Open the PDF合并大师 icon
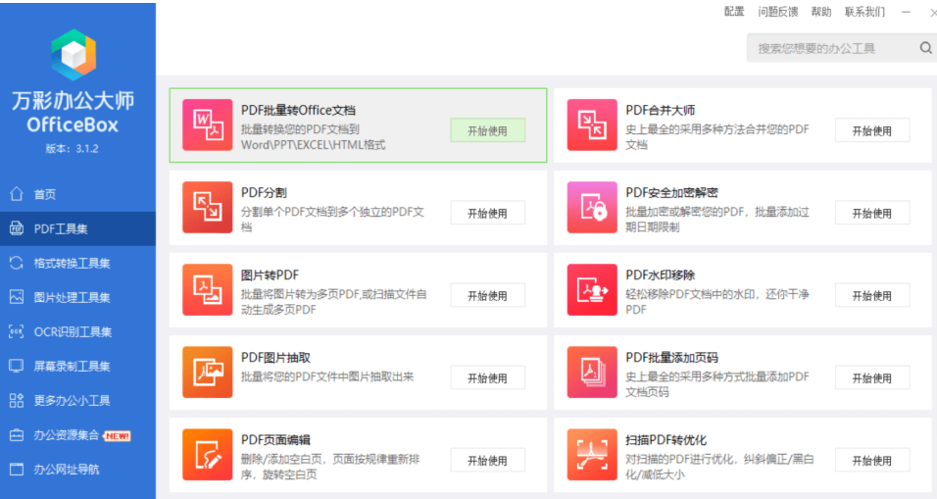Image resolution: width=937 pixels, height=499 pixels. coord(592,125)
